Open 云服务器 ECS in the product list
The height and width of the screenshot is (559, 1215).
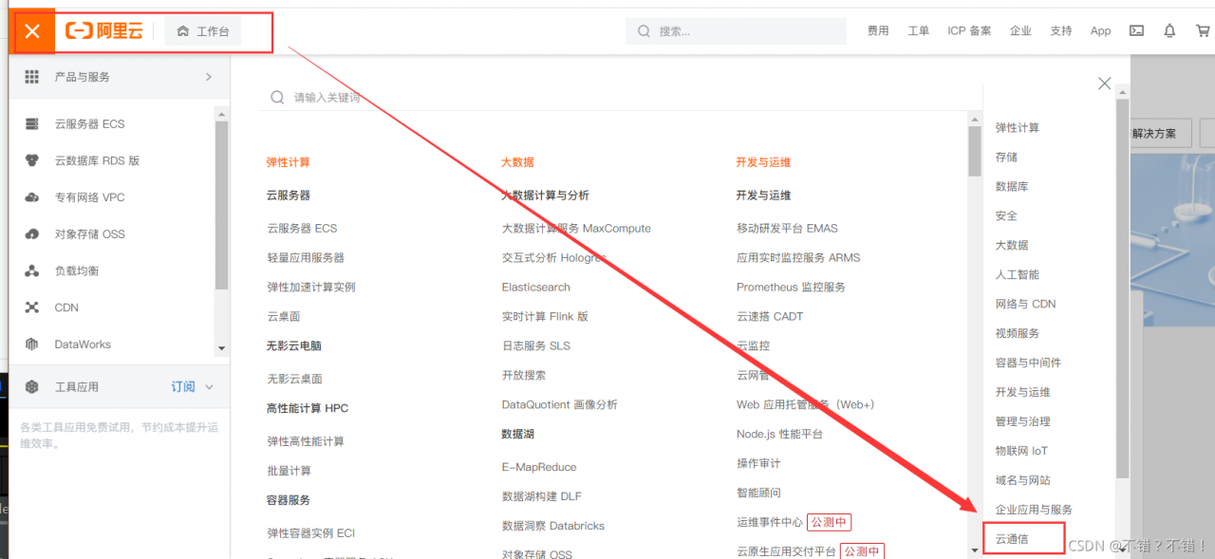(x=302, y=228)
